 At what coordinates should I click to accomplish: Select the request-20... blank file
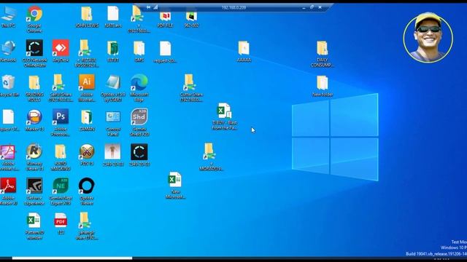[x=165, y=48]
